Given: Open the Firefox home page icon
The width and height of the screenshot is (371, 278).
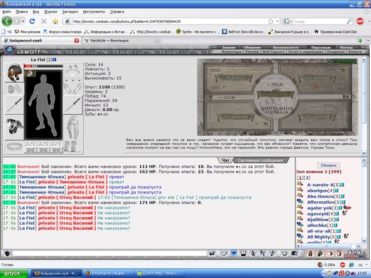Looking at the screenshot, I should click(x=55, y=22).
